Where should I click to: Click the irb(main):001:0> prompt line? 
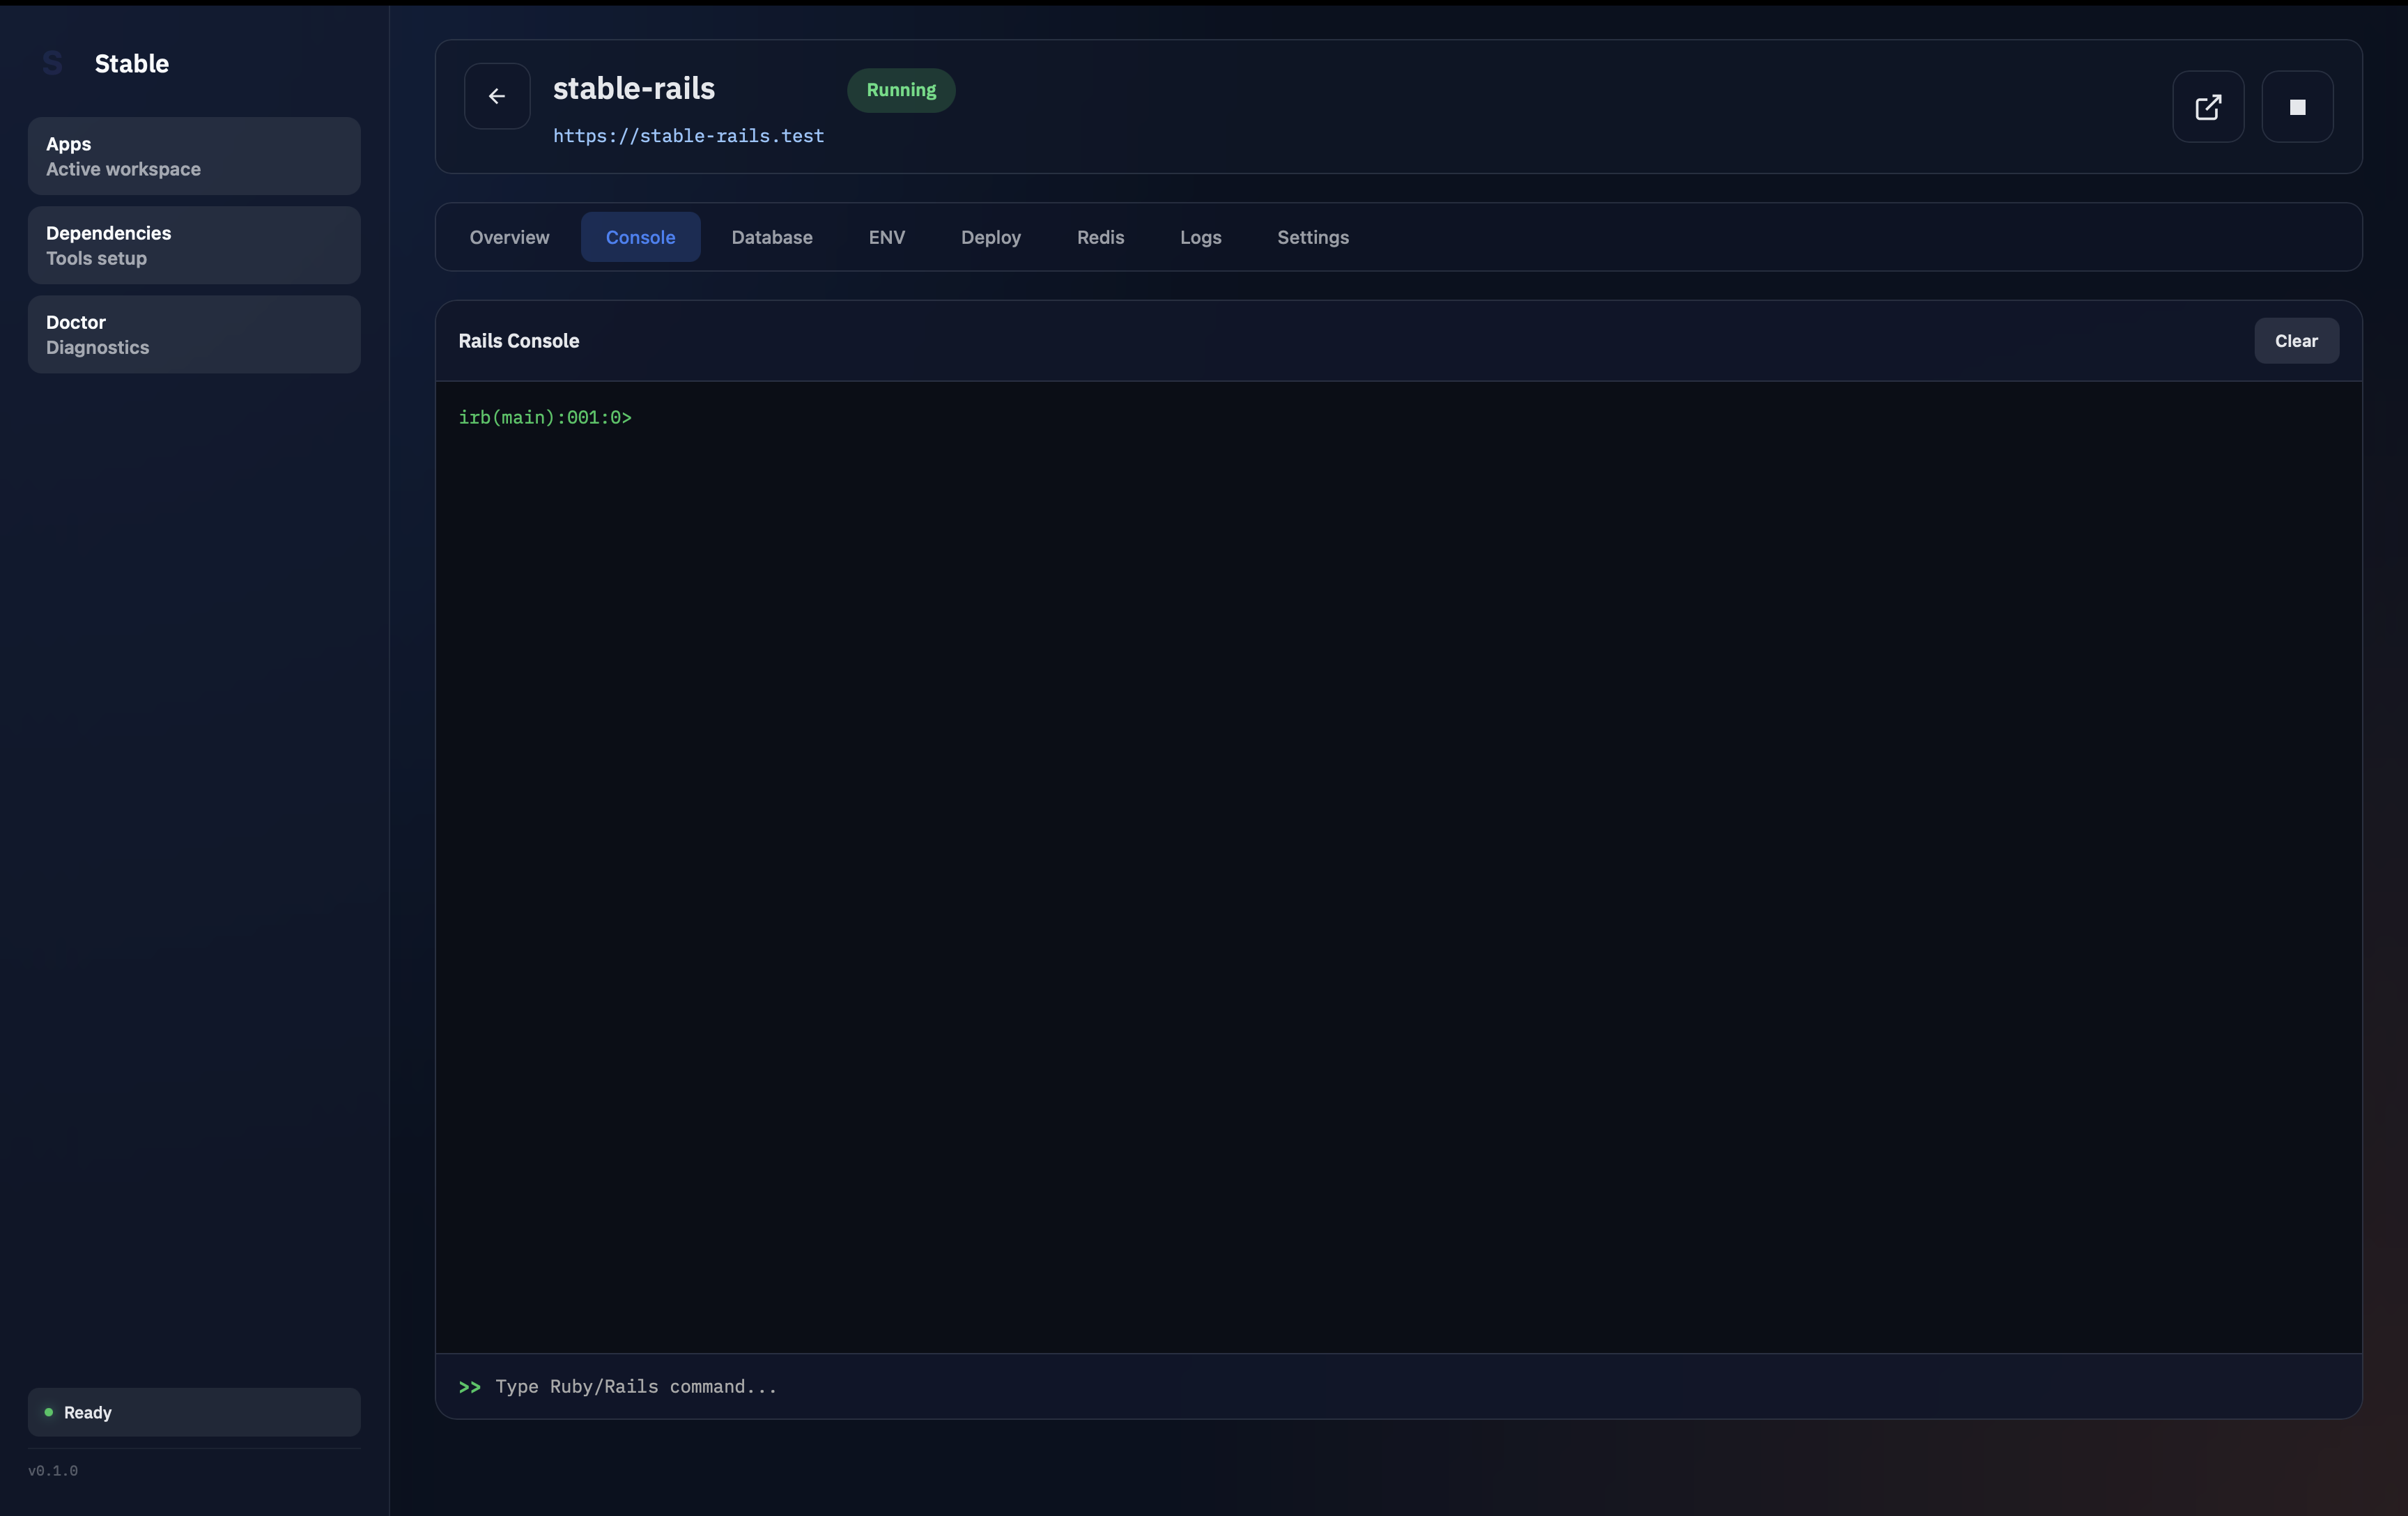[545, 418]
